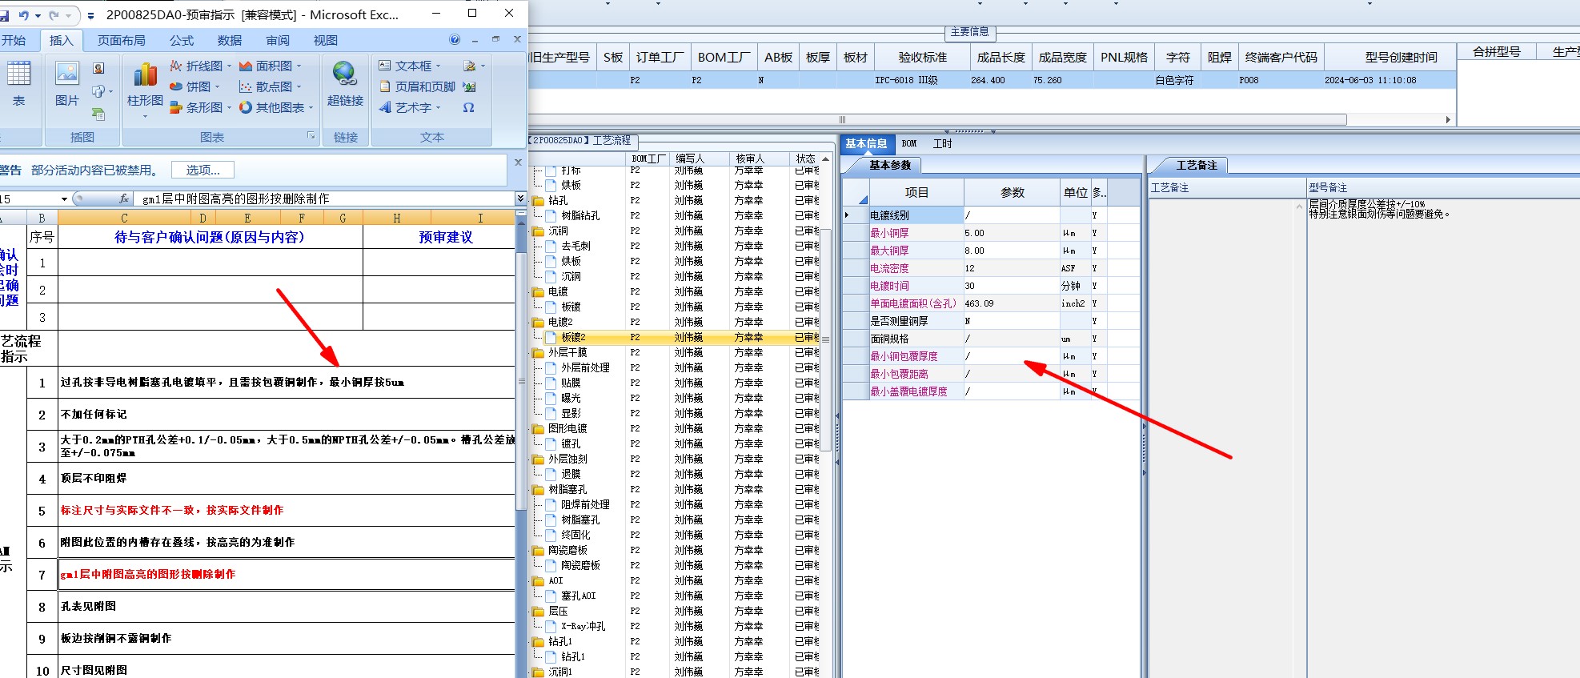
Task: Open the undo history dropdown arrow
Action: [38, 15]
